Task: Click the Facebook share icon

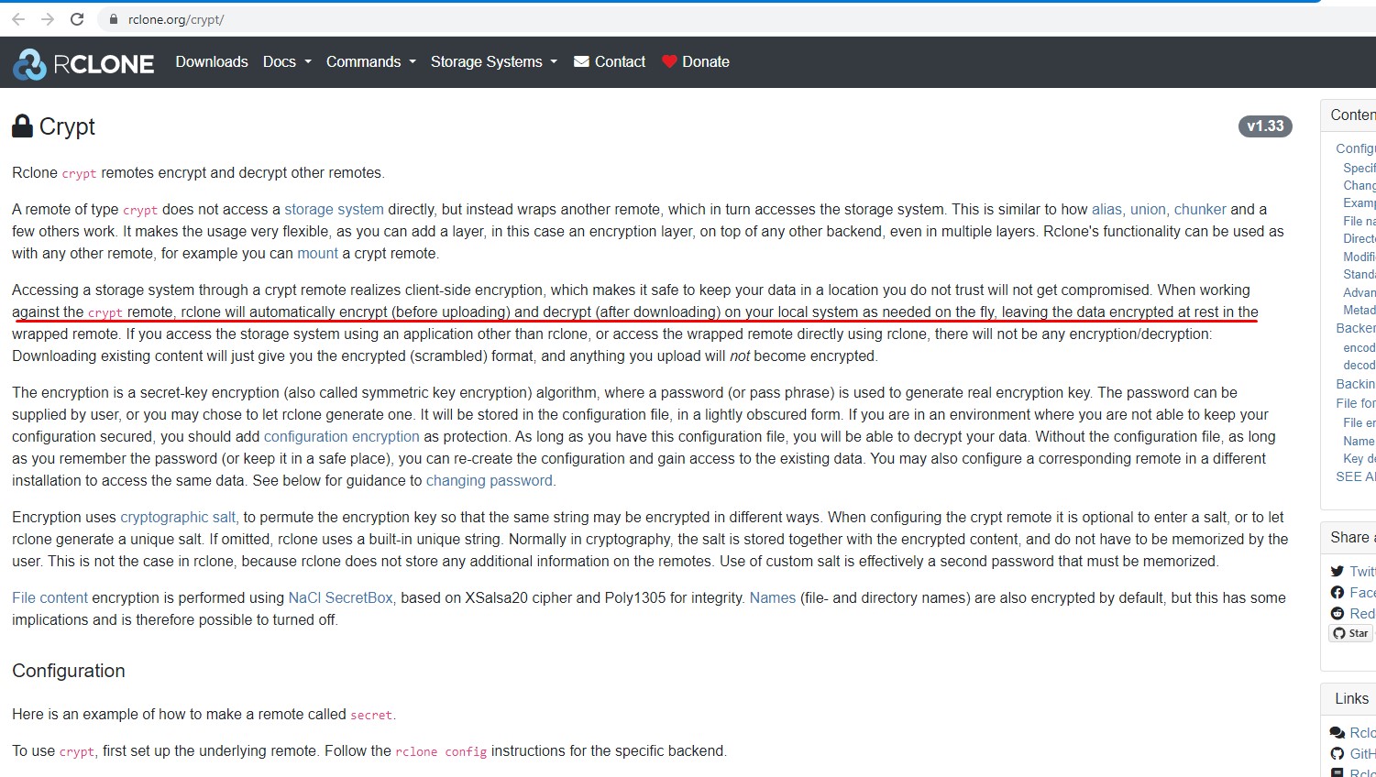Action: click(1337, 593)
